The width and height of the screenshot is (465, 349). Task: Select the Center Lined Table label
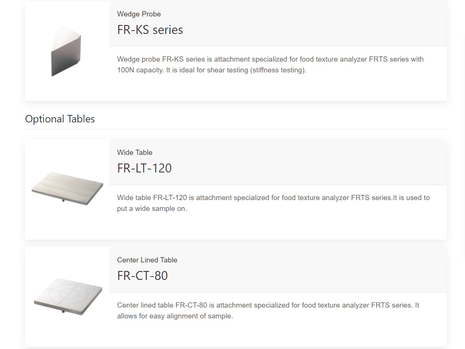click(147, 260)
